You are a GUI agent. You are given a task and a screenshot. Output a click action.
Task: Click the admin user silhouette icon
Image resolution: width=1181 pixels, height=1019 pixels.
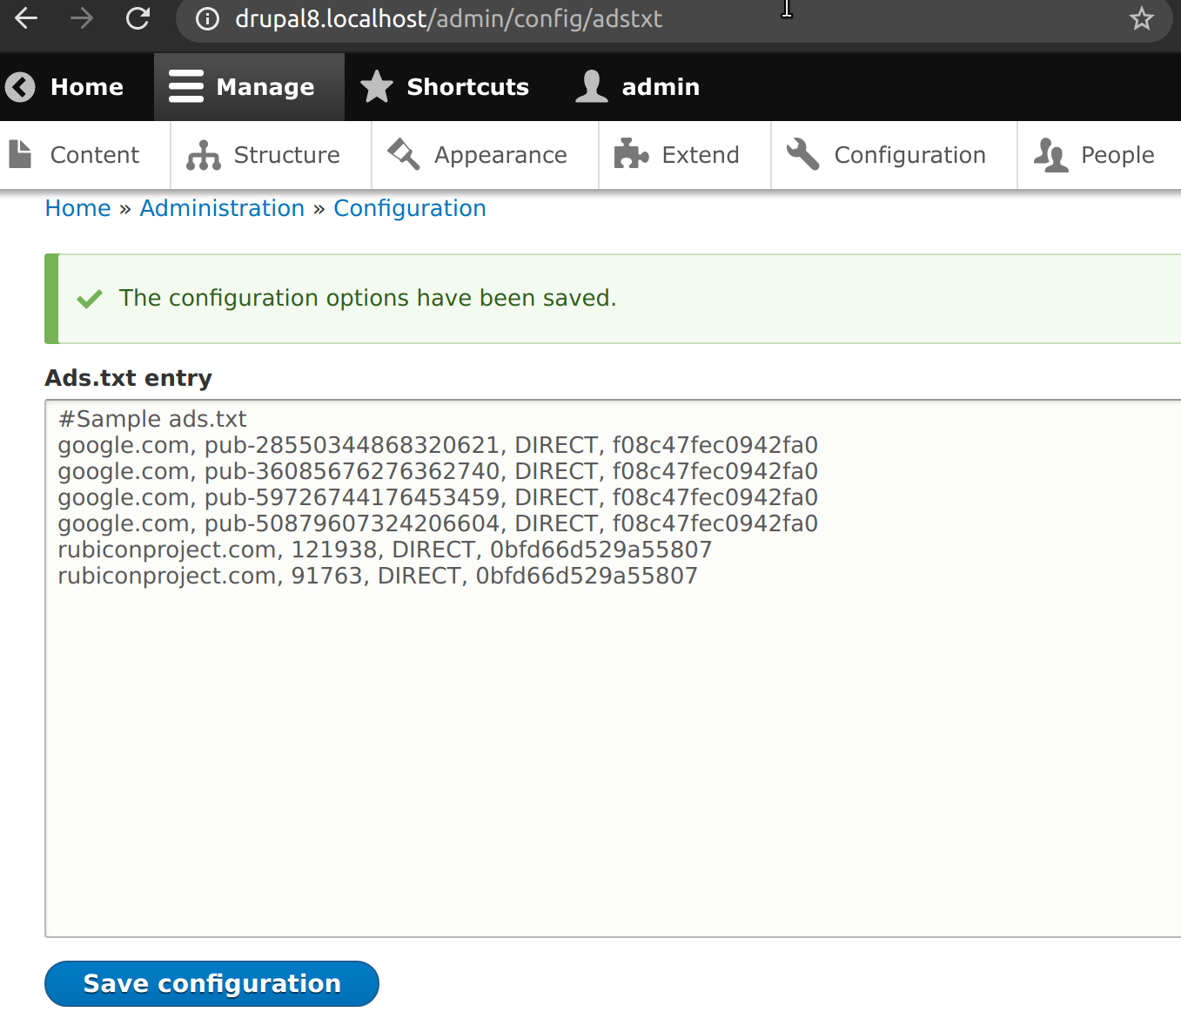pyautogui.click(x=592, y=86)
